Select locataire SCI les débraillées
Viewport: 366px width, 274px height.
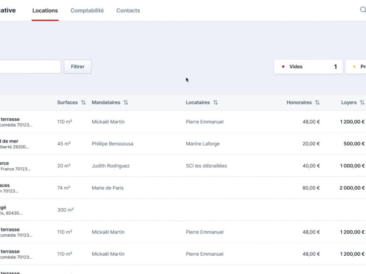click(x=206, y=166)
